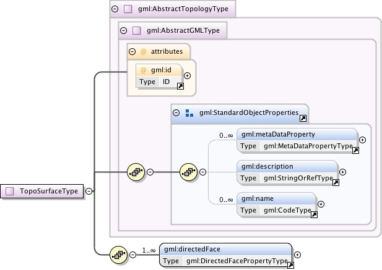Select the gml:id attribute name
This screenshot has height=270, width=382.
pyautogui.click(x=161, y=70)
